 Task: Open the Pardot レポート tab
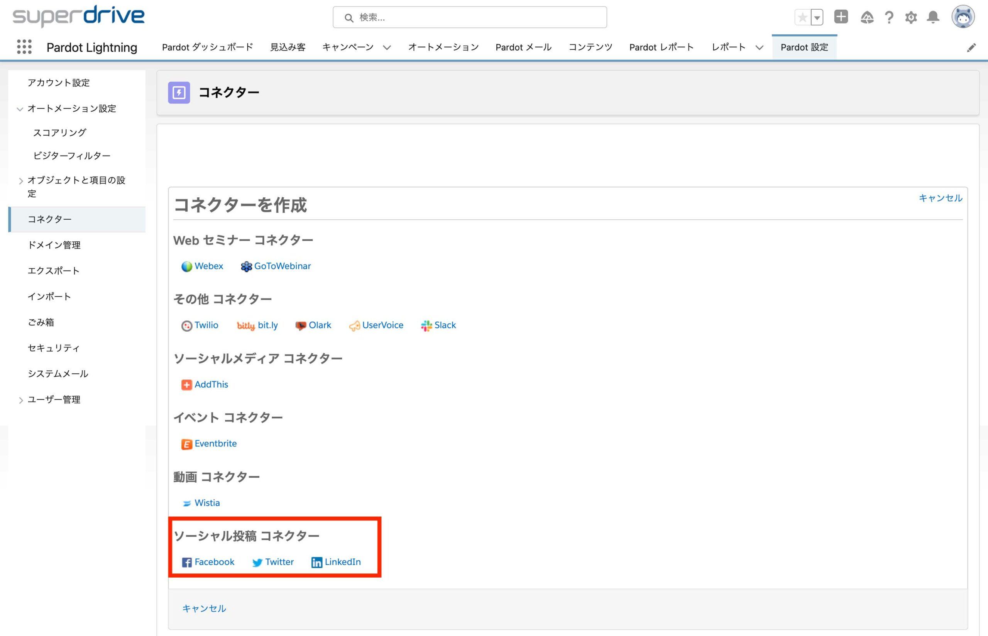tap(661, 47)
